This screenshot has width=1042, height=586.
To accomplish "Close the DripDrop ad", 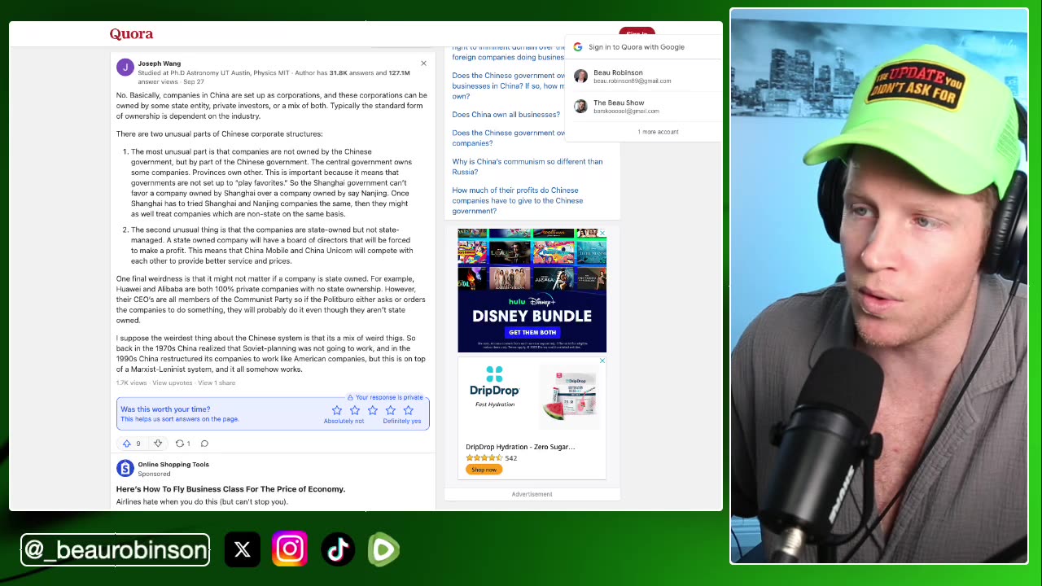I will tap(602, 361).
